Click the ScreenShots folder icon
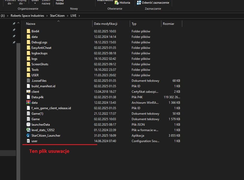The width and height of the screenshot is (244, 180). click(28, 64)
